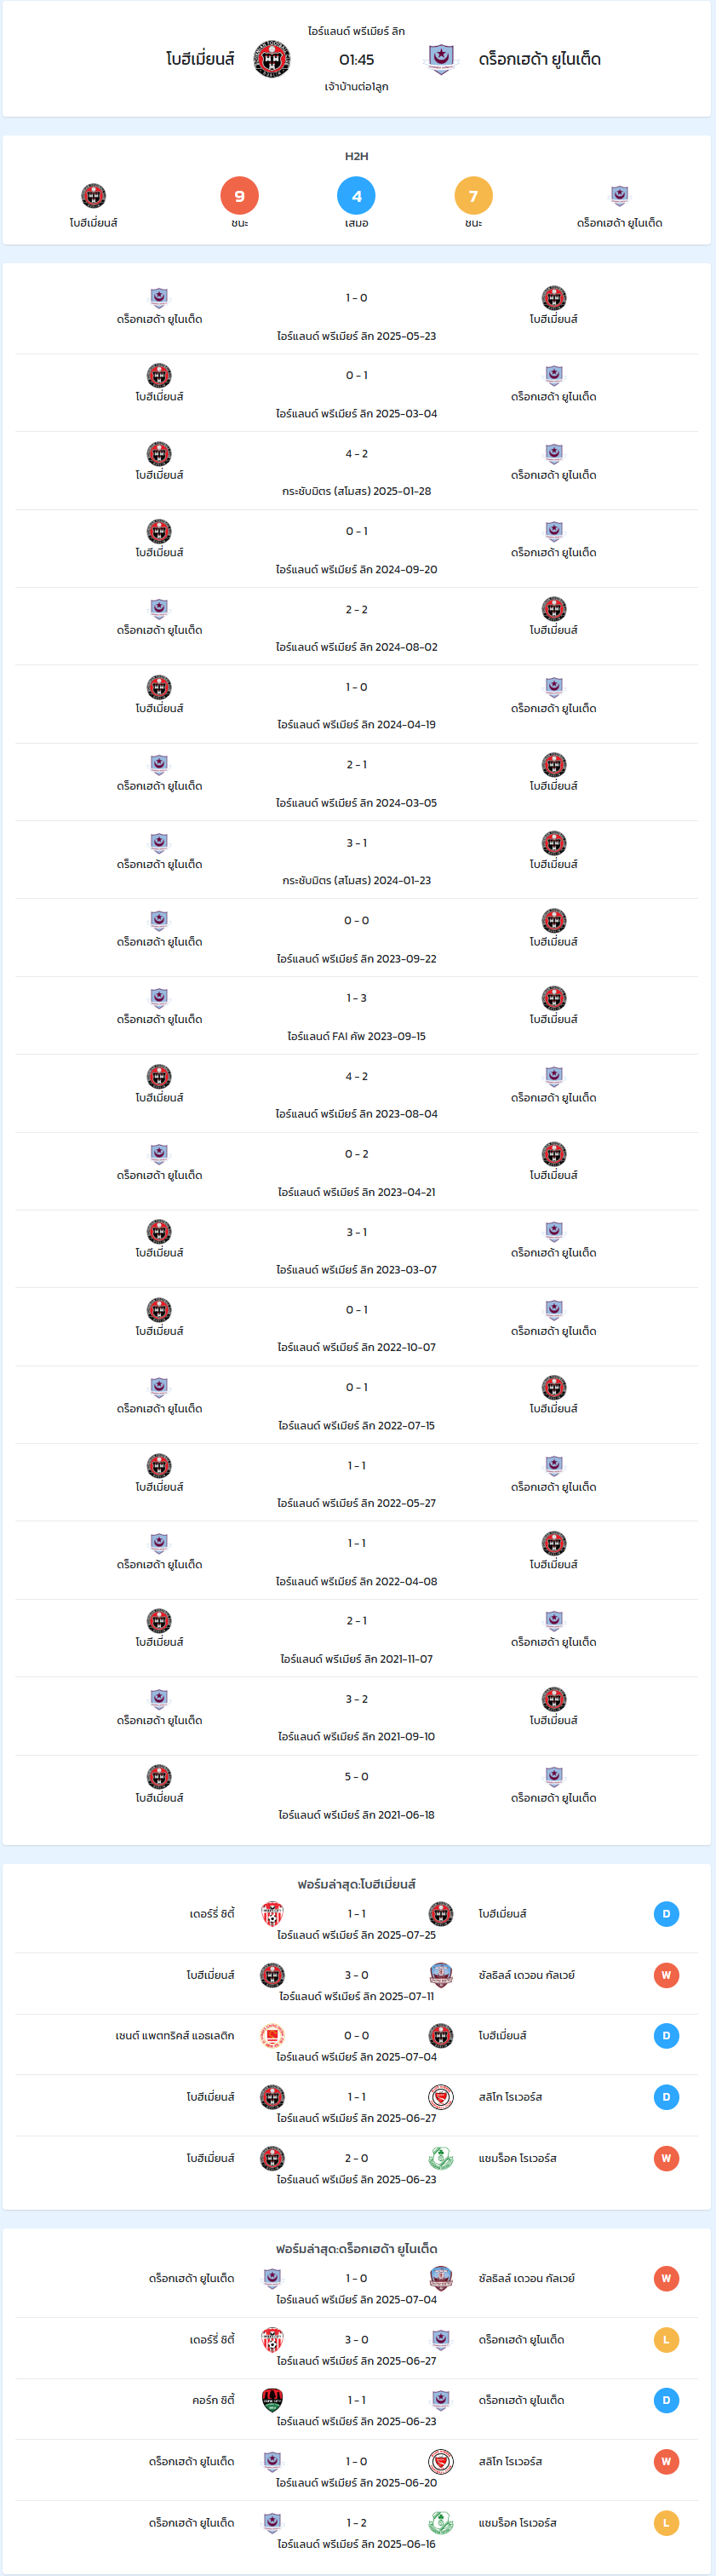The width and height of the screenshot is (716, 2576).
Task: Click the Shamrock Rovers crest in the 2-0 match
Action: point(440,2158)
